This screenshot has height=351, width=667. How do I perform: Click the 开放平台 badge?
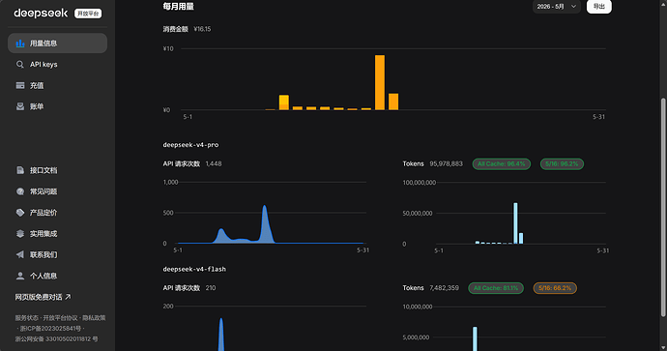[88, 14]
